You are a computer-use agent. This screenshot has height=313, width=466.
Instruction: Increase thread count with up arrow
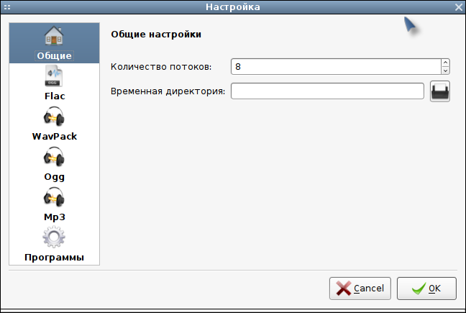click(445, 63)
